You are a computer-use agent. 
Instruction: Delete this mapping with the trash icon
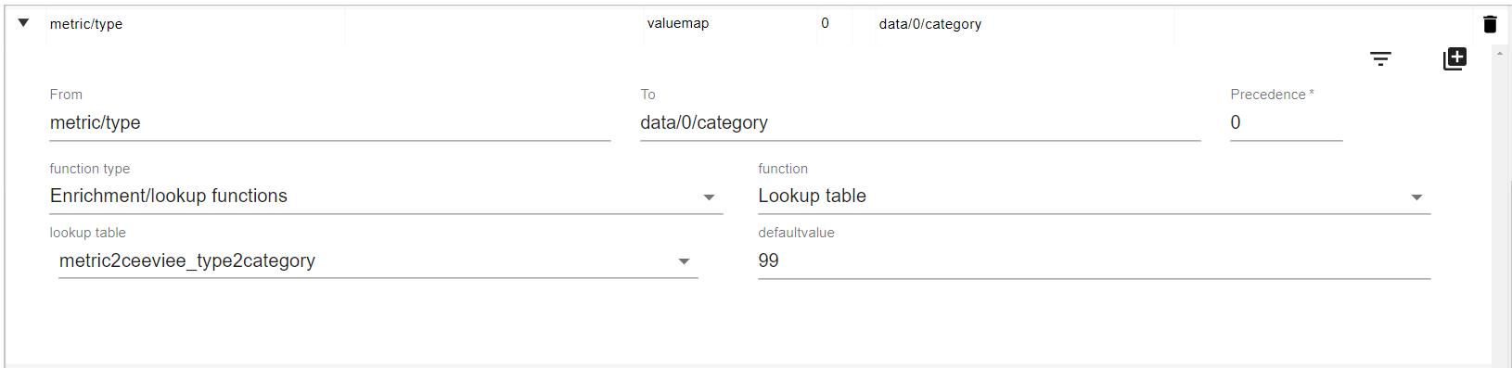tap(1490, 24)
